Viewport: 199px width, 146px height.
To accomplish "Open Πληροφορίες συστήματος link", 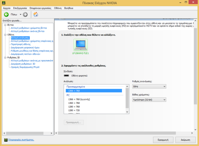I will coord(21,140).
